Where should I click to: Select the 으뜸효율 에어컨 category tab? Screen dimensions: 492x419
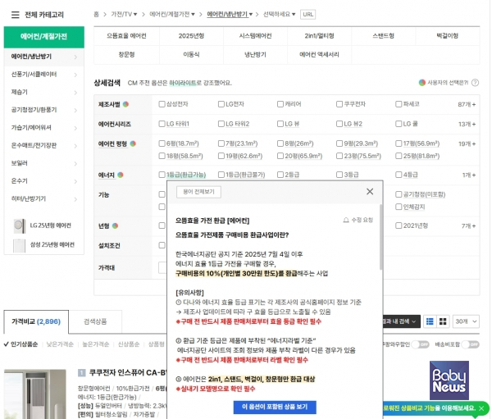coord(126,36)
